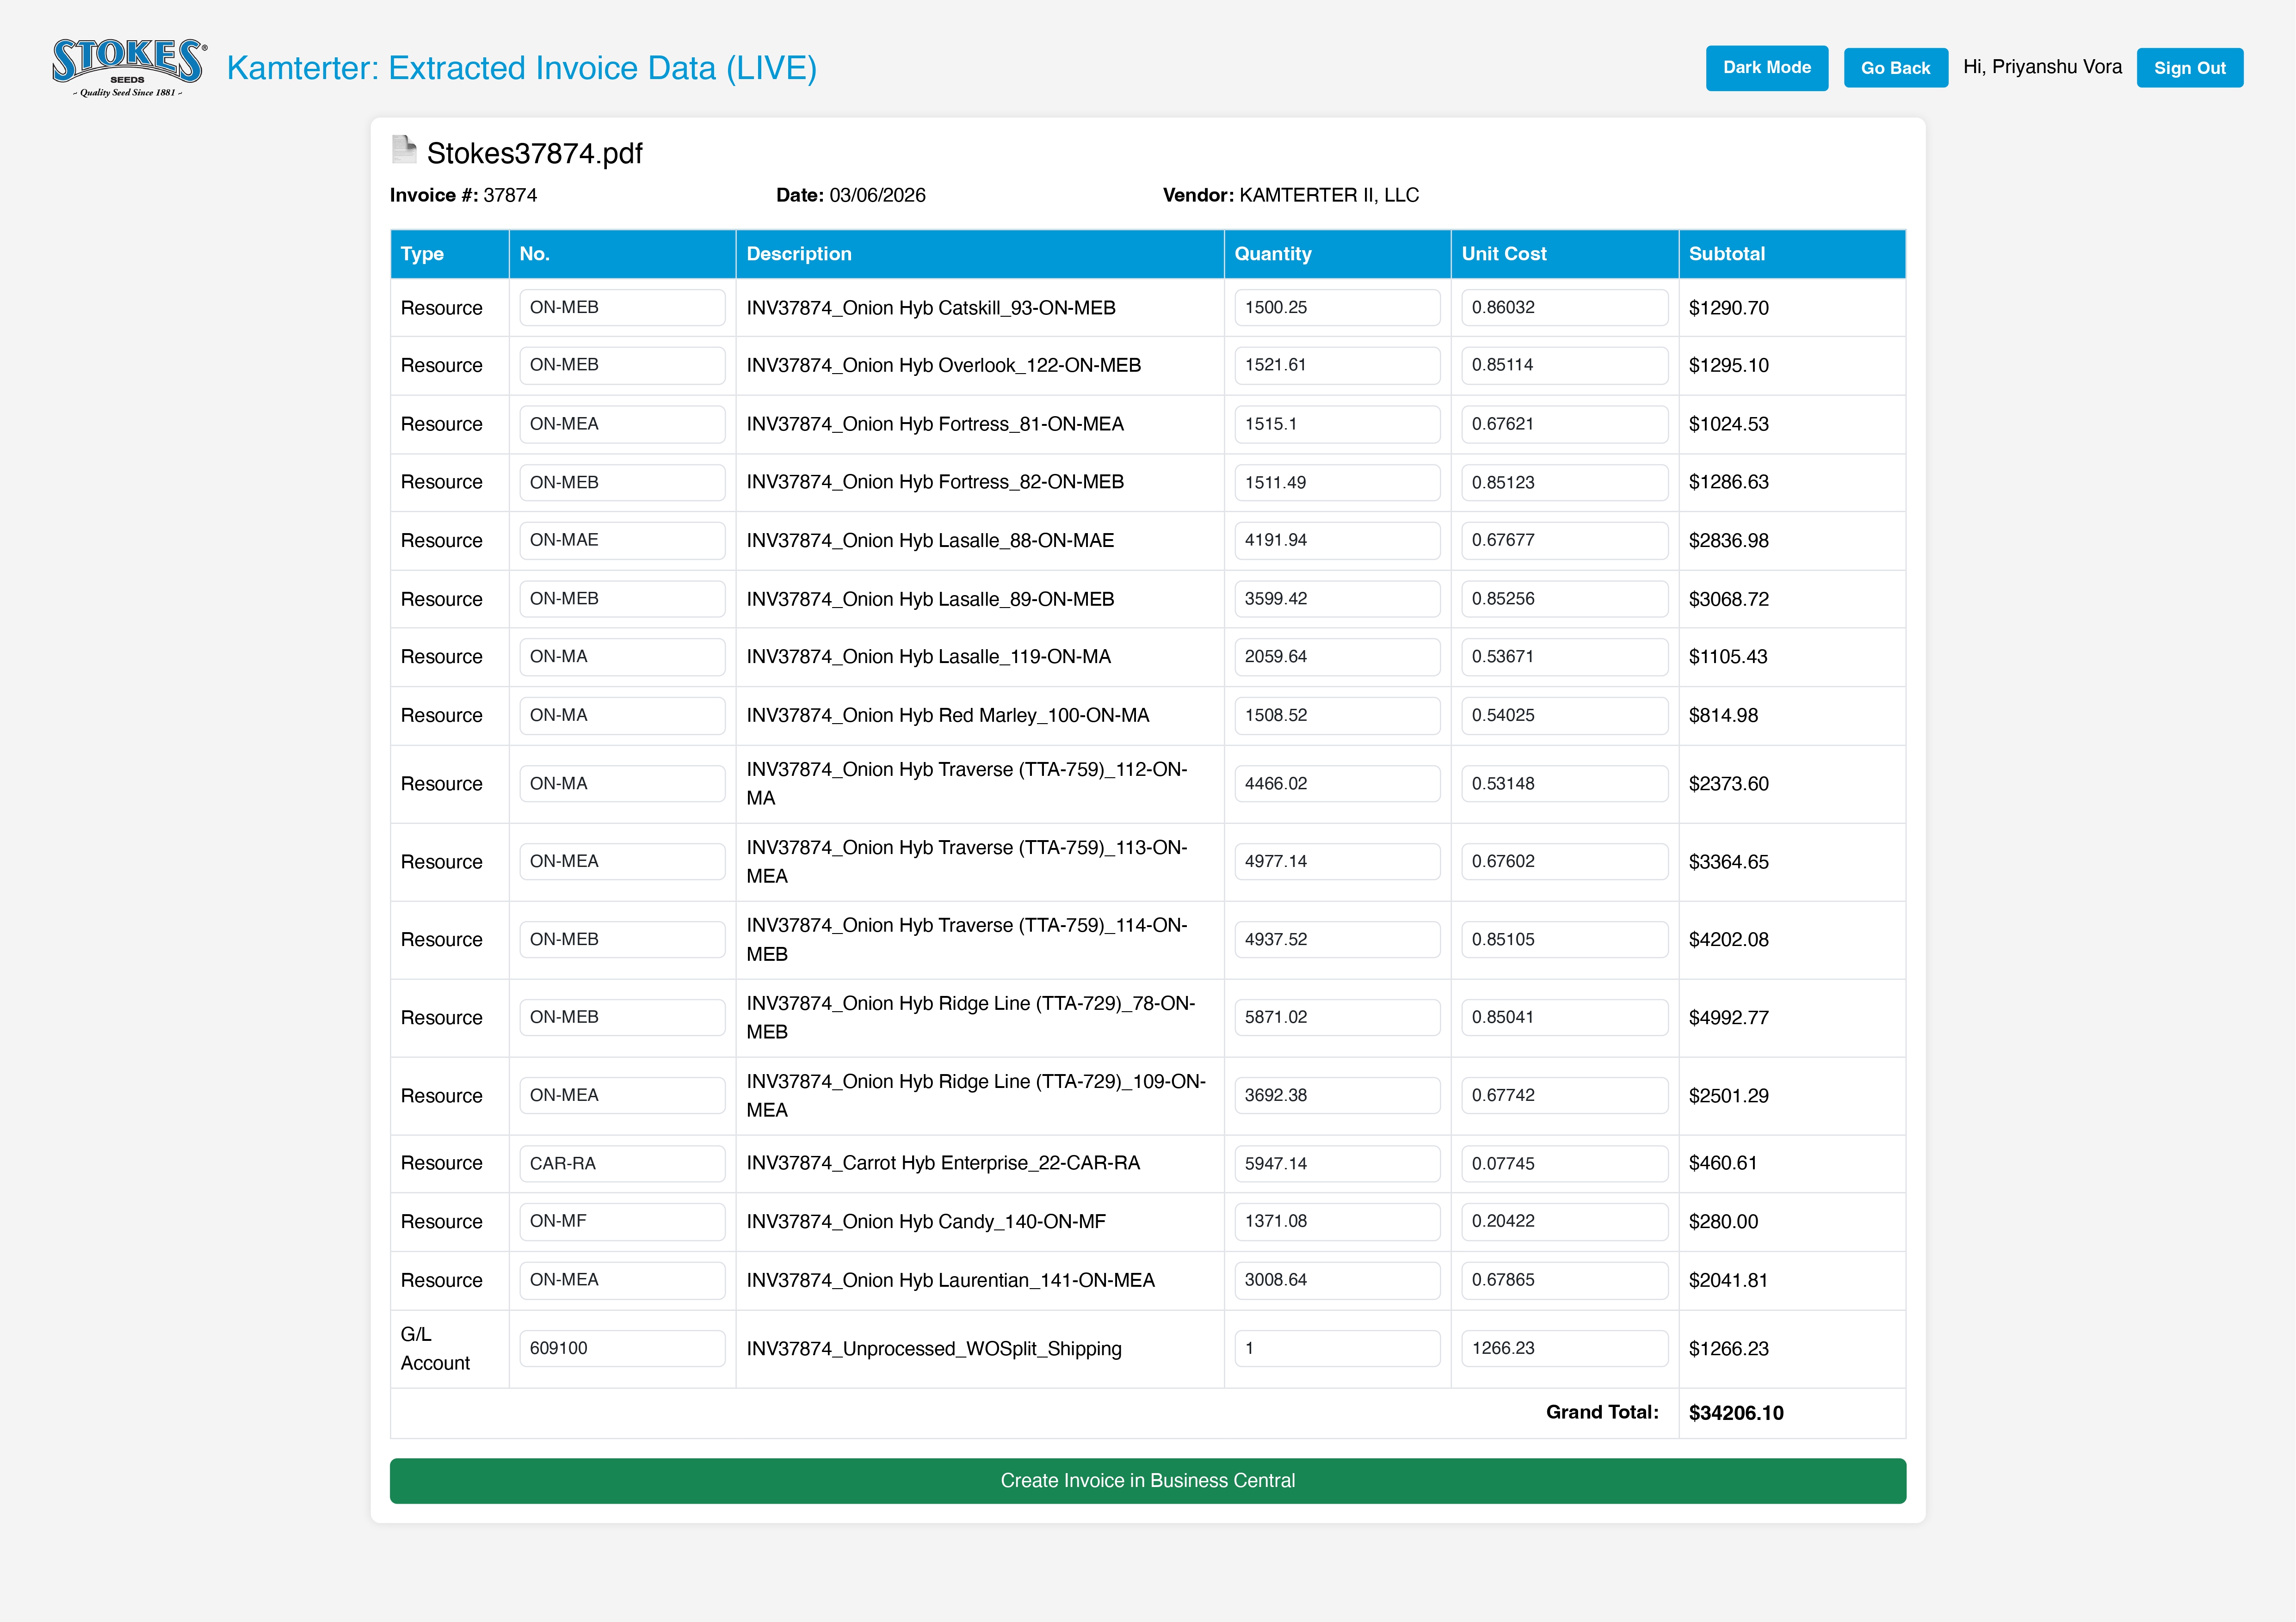Edit Quantity field showing 1500.25

click(x=1337, y=308)
